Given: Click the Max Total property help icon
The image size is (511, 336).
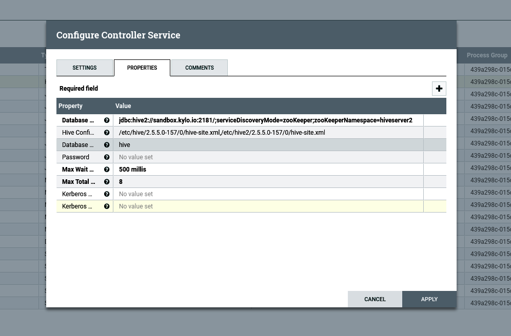Looking at the screenshot, I should [107, 182].
